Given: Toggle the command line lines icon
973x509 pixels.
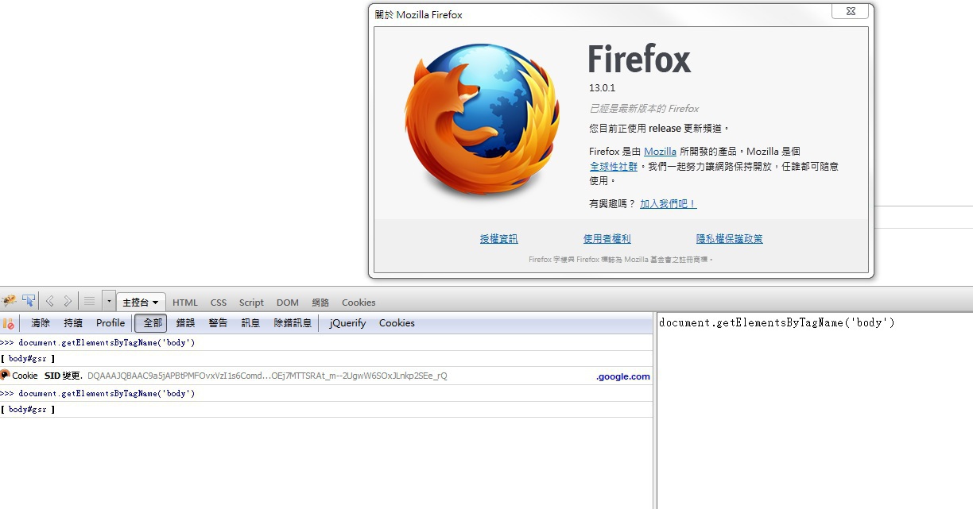Looking at the screenshot, I should pyautogui.click(x=90, y=301).
